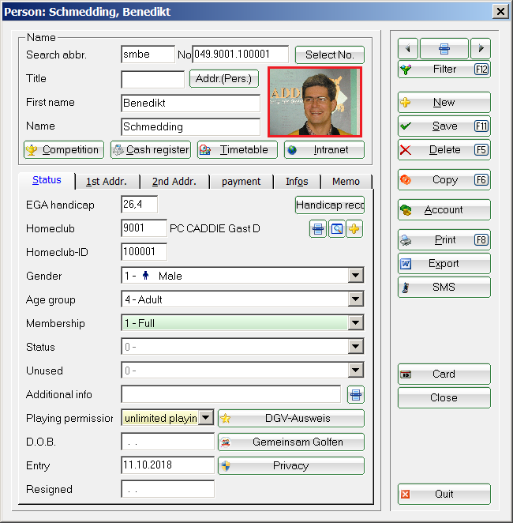Open Handicap record button
The height and width of the screenshot is (523, 513).
click(330, 205)
